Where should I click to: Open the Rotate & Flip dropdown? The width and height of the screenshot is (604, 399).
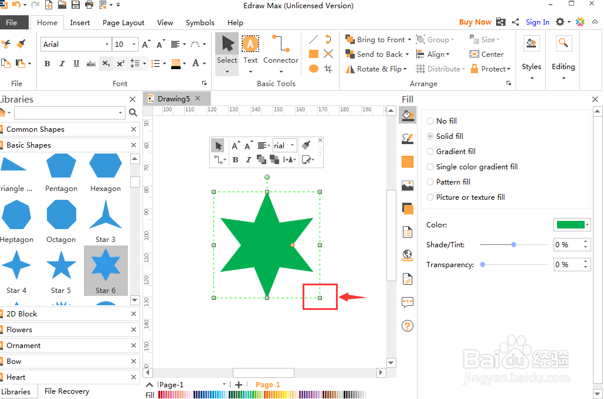click(x=405, y=69)
